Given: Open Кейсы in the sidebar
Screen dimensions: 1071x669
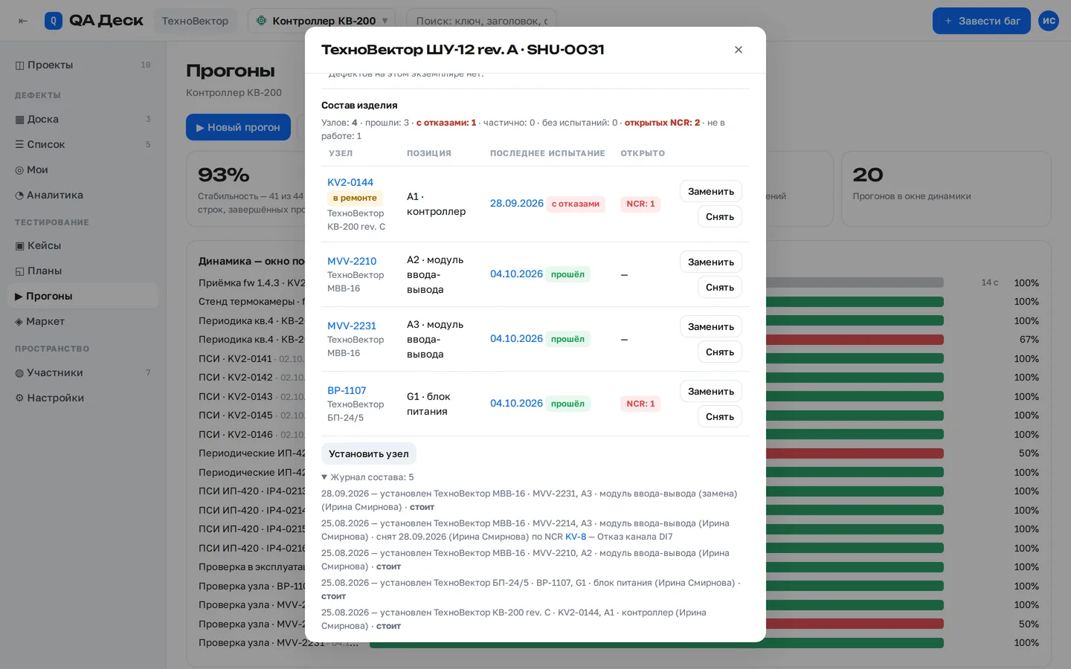Looking at the screenshot, I should [x=83, y=245].
